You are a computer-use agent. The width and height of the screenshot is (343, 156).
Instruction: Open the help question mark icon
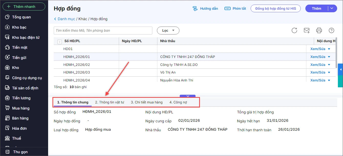[x=331, y=30]
